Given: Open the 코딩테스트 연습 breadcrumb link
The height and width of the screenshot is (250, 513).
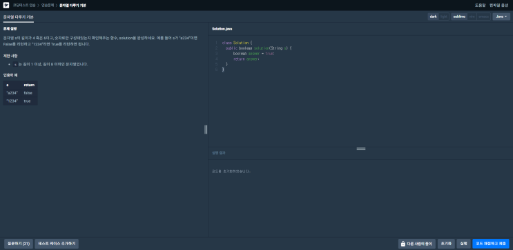Looking at the screenshot, I should coord(24,6).
